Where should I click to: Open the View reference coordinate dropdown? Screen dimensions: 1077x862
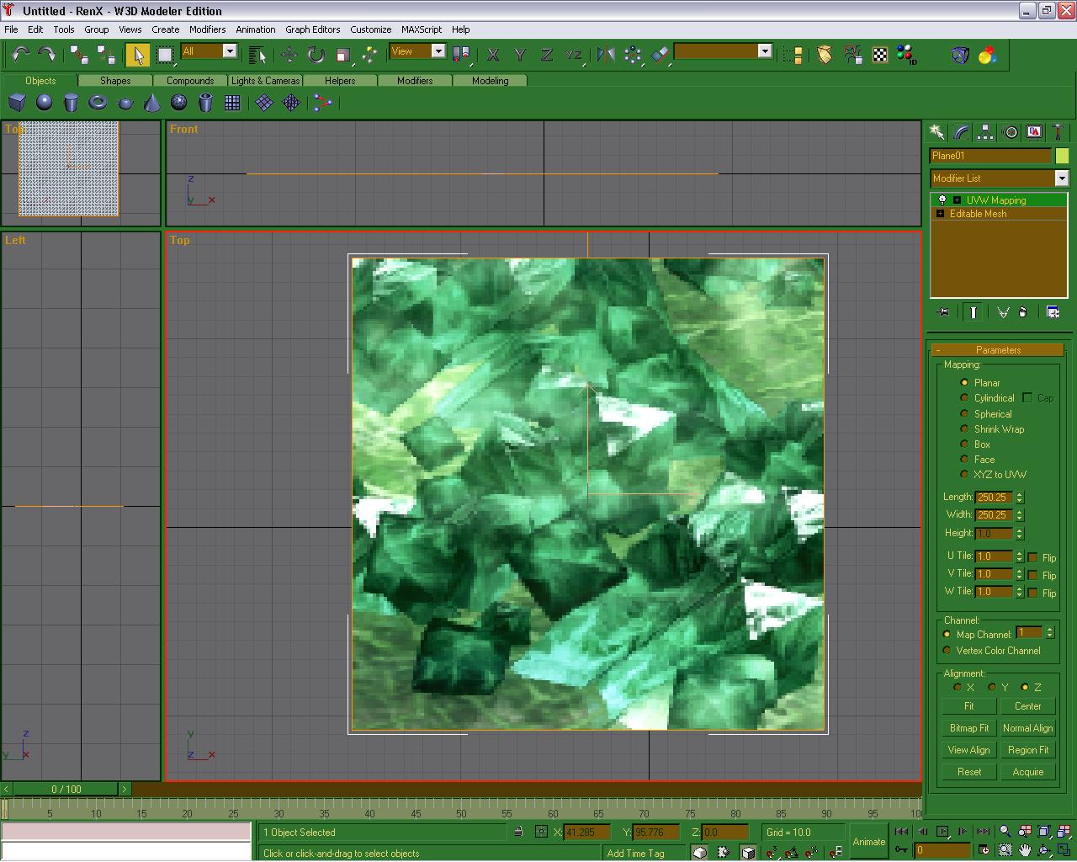tap(438, 51)
